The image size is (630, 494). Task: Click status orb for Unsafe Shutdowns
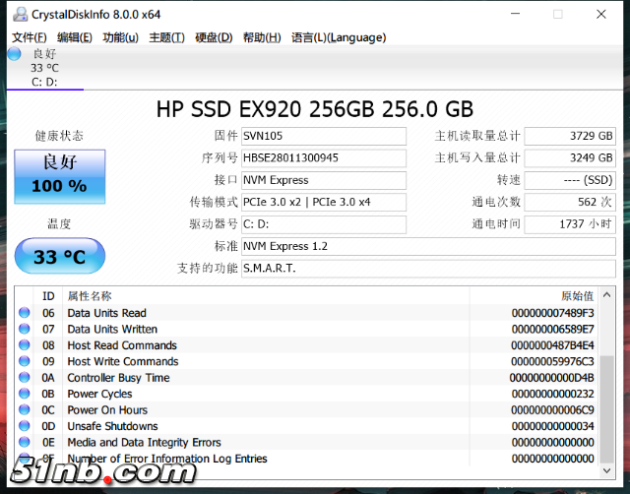25,426
